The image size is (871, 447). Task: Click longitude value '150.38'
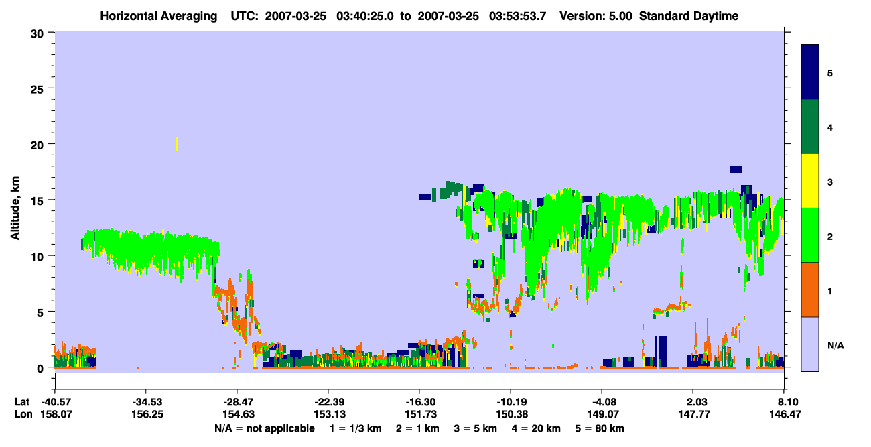[511, 415]
